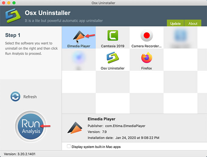Image resolution: width=207 pixels, height=157 pixels.
Task: Click the Refresh text label
Action: click(x=30, y=97)
